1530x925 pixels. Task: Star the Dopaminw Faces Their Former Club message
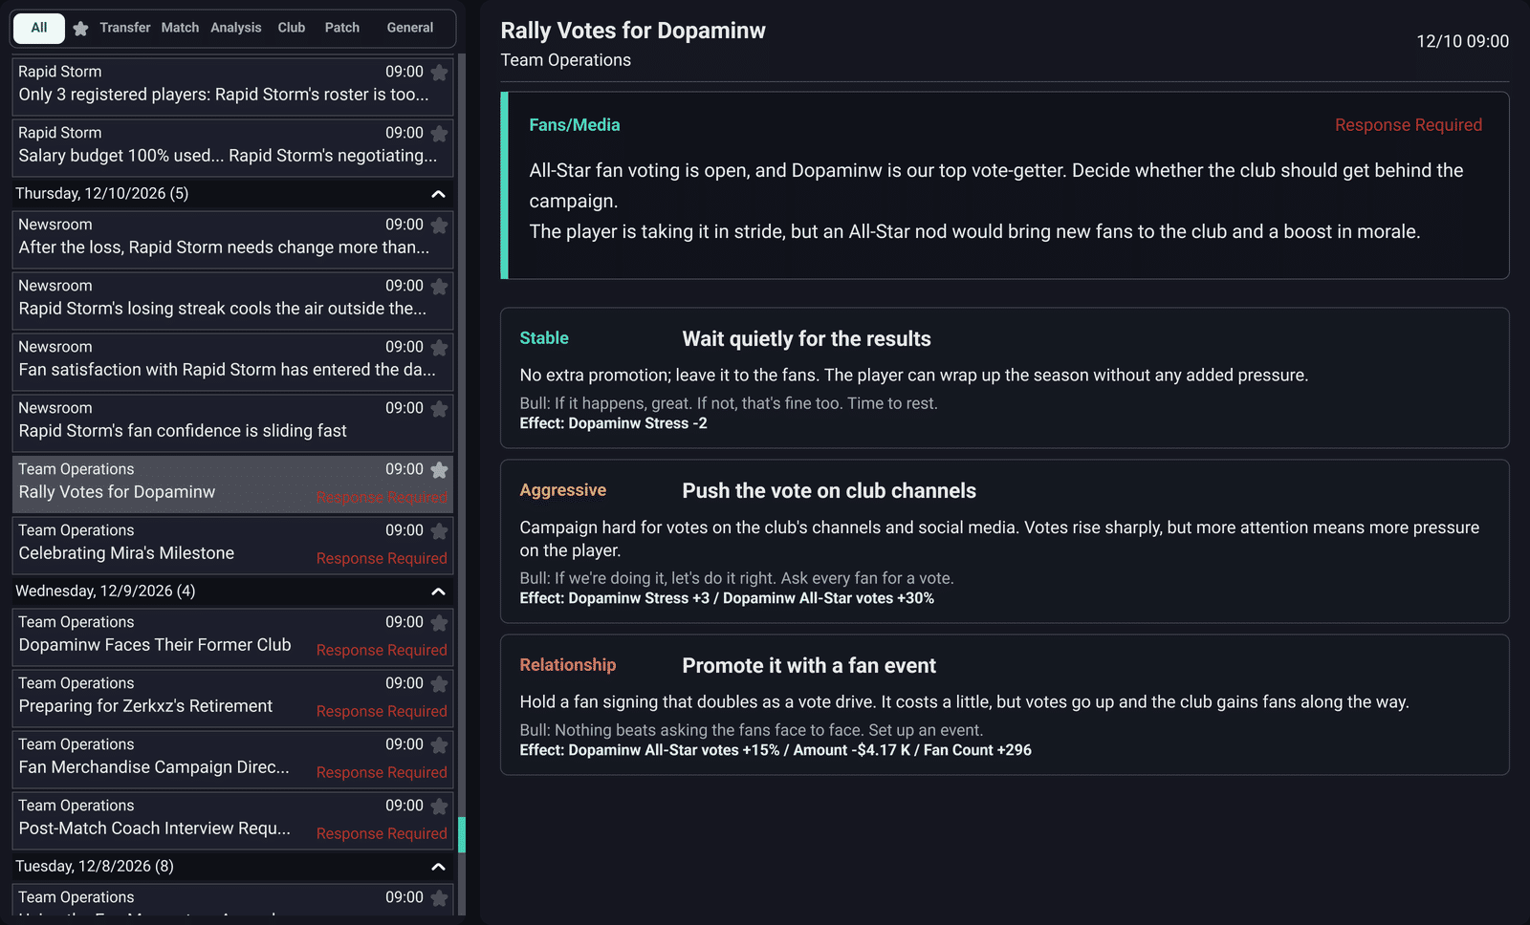439,623
